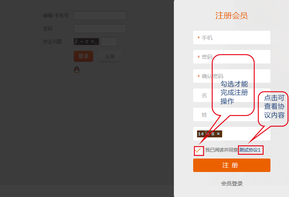Click the '我已阅读并同意' agreement label
289x197 pixels.
[x=221, y=150]
